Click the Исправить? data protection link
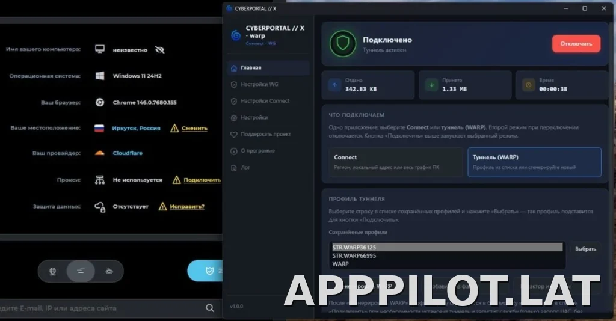Image resolution: width=616 pixels, height=321 pixels. pyautogui.click(x=187, y=206)
